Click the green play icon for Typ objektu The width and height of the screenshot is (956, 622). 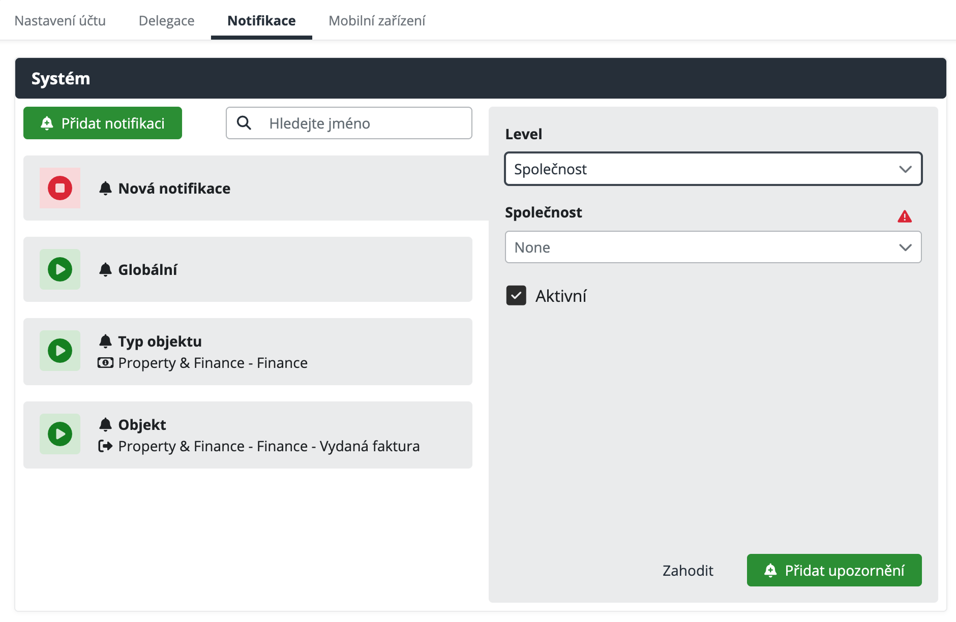(60, 351)
